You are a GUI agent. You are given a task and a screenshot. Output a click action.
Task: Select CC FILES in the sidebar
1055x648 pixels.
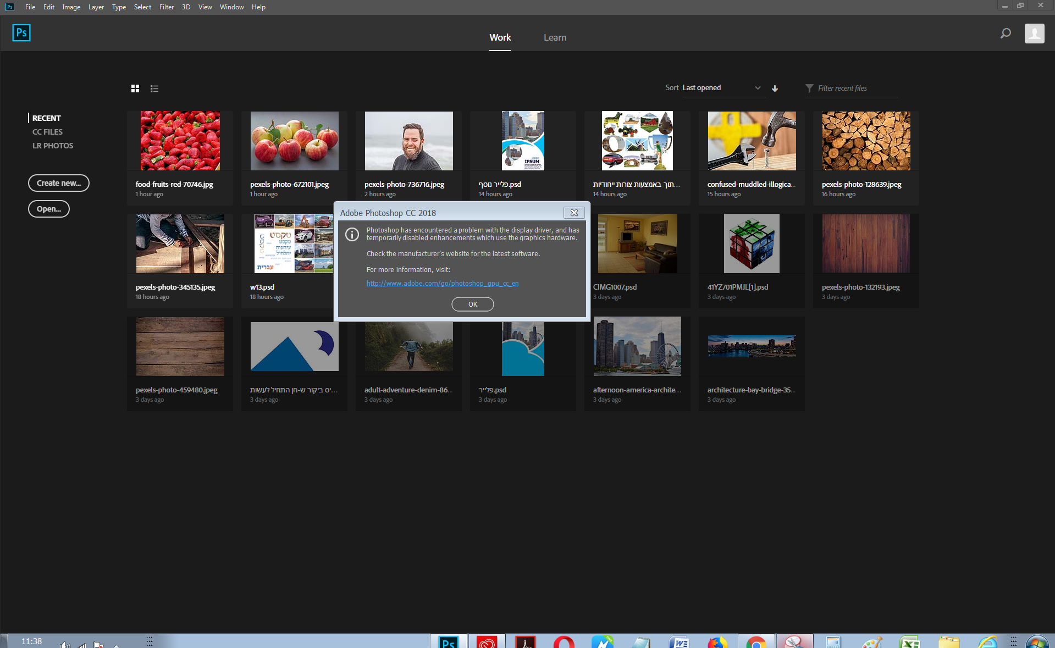(47, 132)
